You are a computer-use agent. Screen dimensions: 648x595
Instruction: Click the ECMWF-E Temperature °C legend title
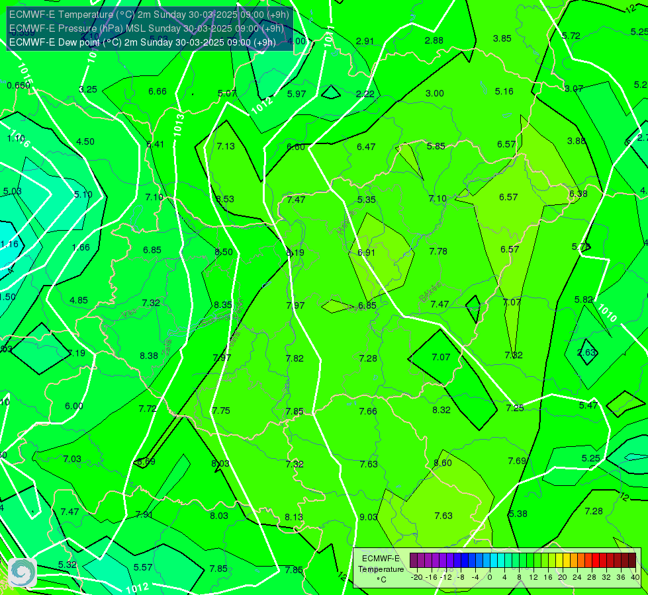click(x=381, y=569)
